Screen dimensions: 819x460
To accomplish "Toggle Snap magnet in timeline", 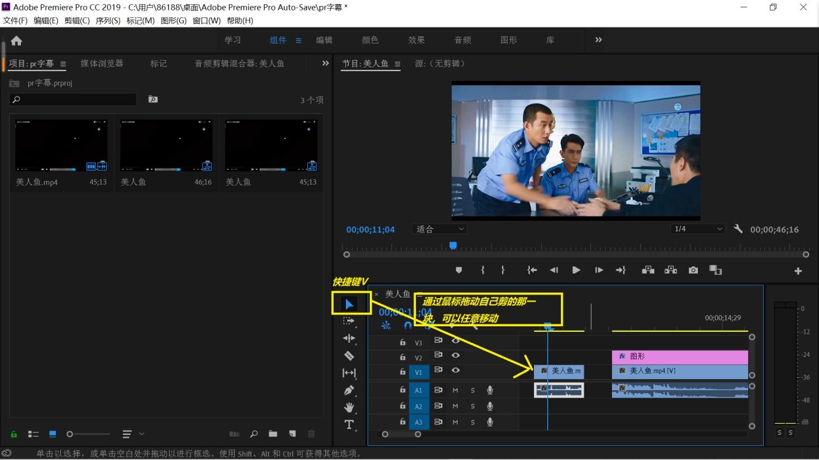I will 407,326.
